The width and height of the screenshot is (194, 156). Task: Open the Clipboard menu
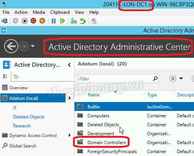(x=60, y=12)
